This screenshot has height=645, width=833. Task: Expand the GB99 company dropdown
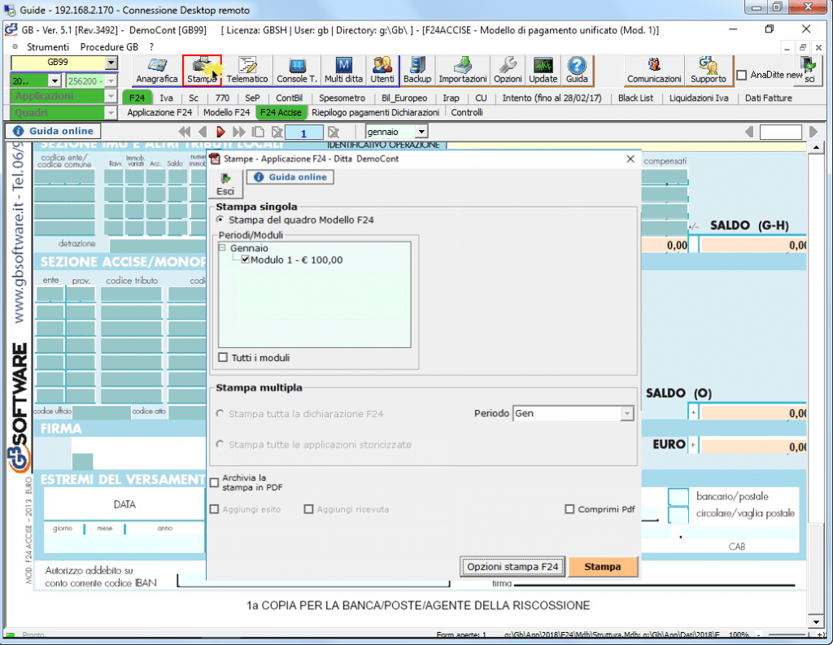(111, 63)
